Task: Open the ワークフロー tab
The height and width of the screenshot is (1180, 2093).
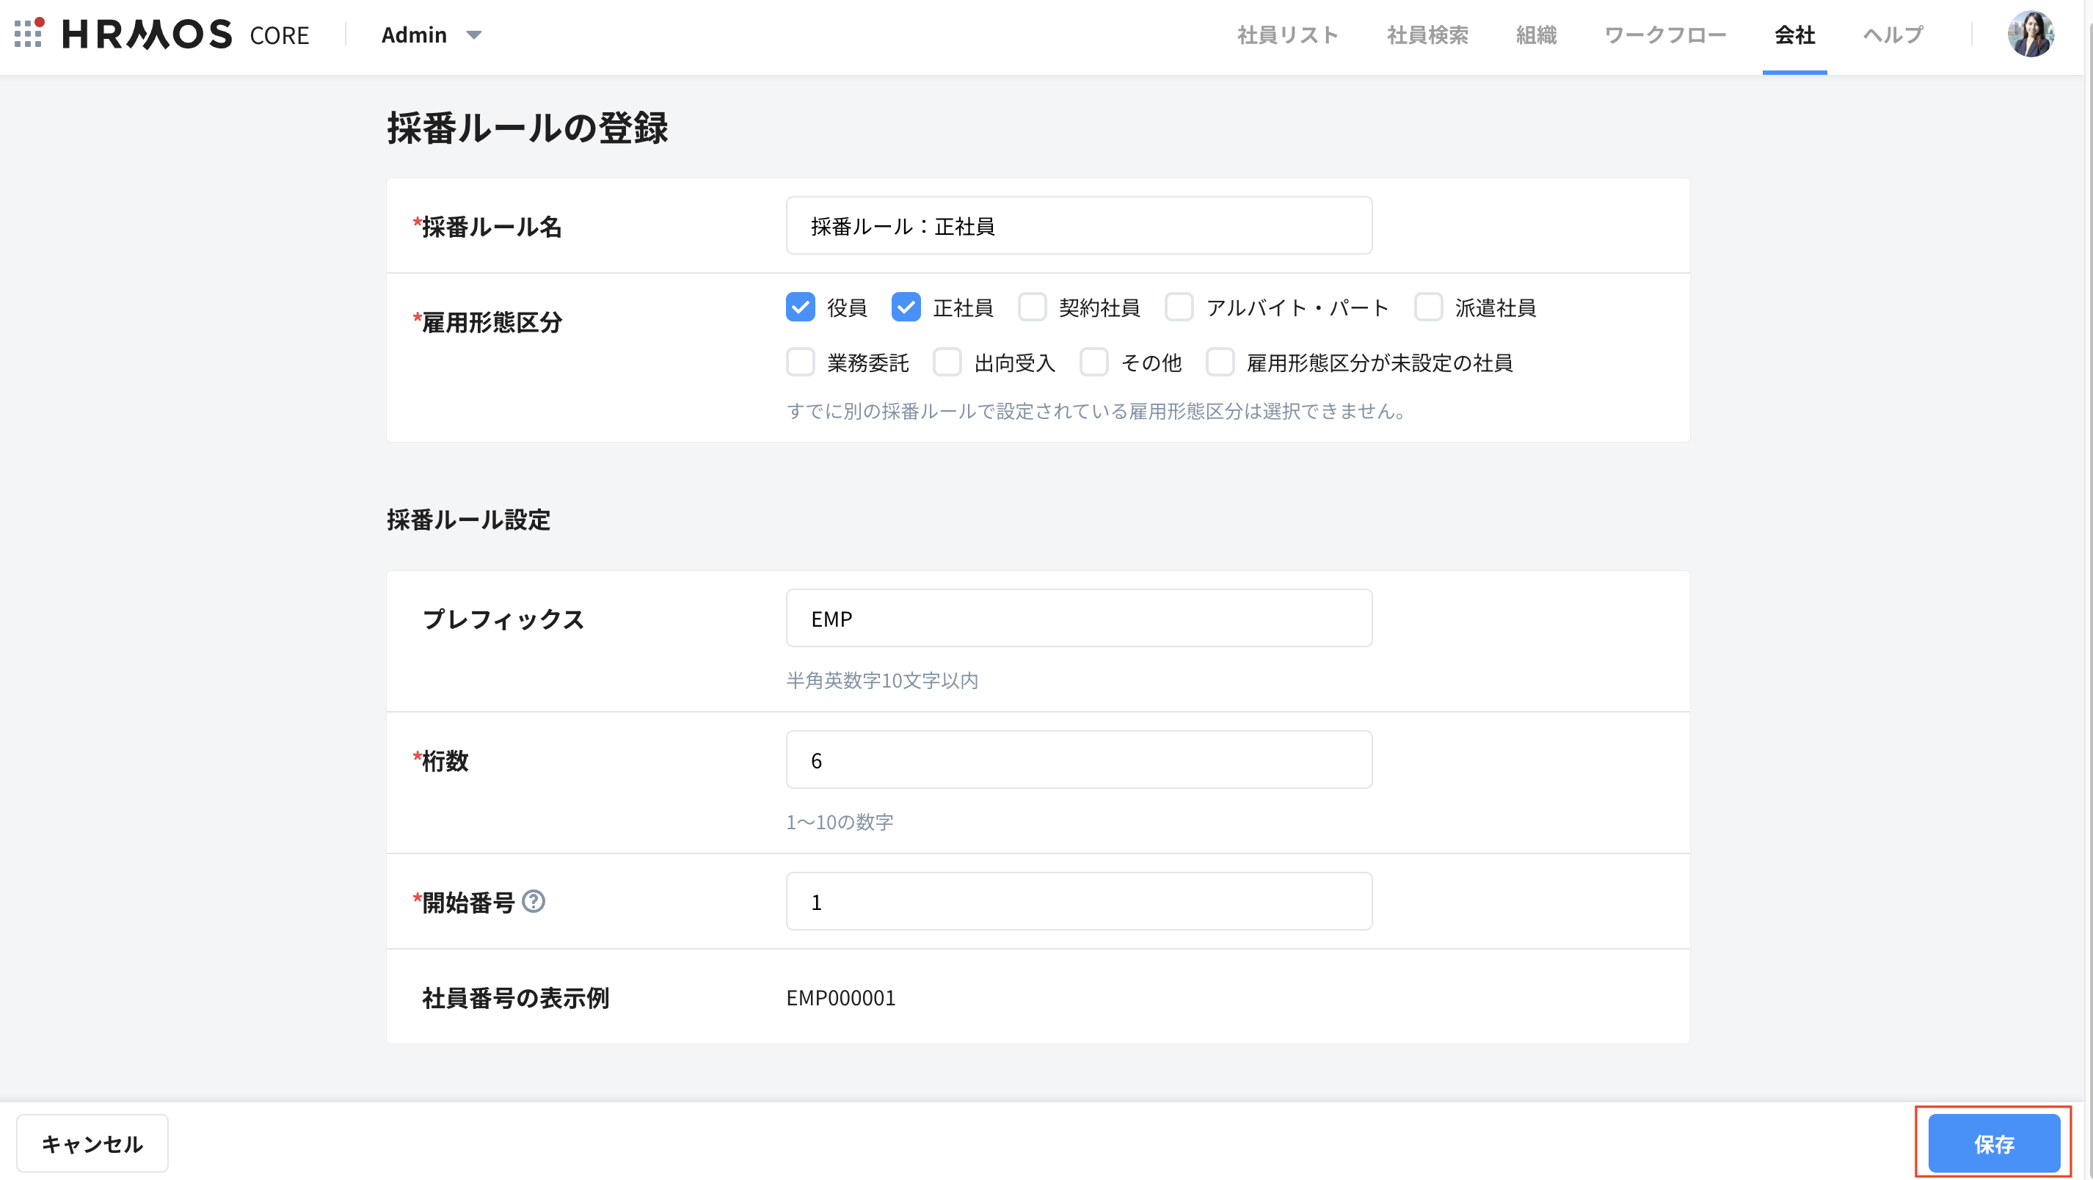Action: click(1665, 35)
